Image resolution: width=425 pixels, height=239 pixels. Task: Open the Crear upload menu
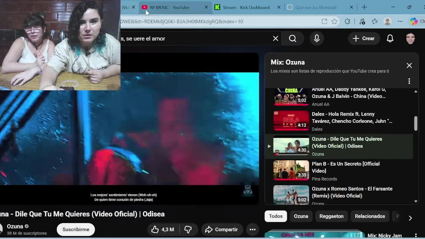pyautogui.click(x=364, y=39)
